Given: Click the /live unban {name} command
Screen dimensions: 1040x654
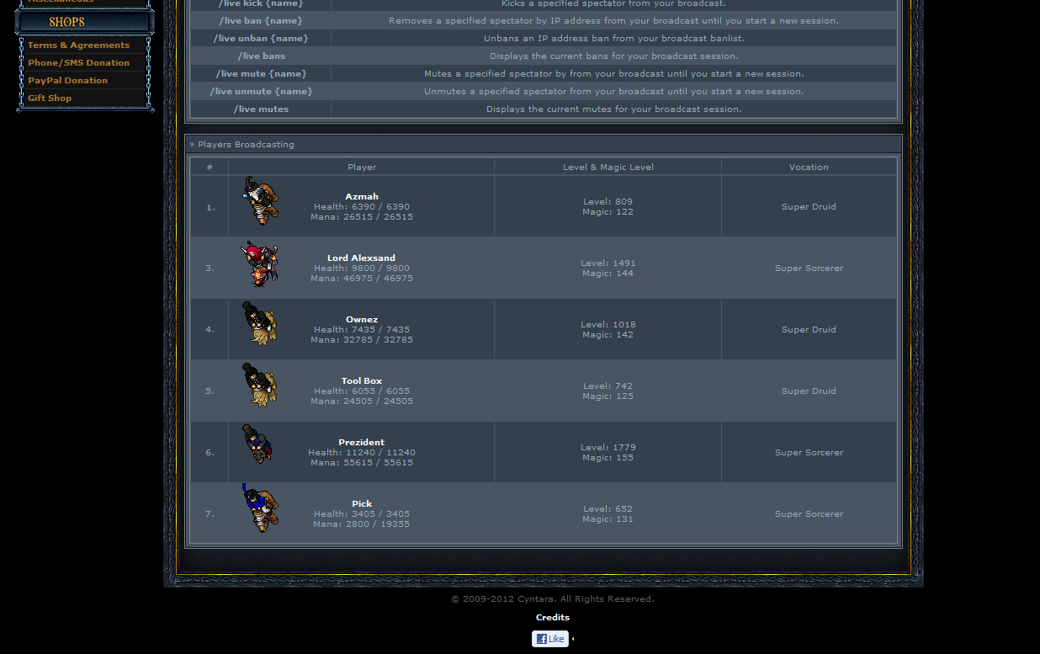Looking at the screenshot, I should tap(261, 39).
